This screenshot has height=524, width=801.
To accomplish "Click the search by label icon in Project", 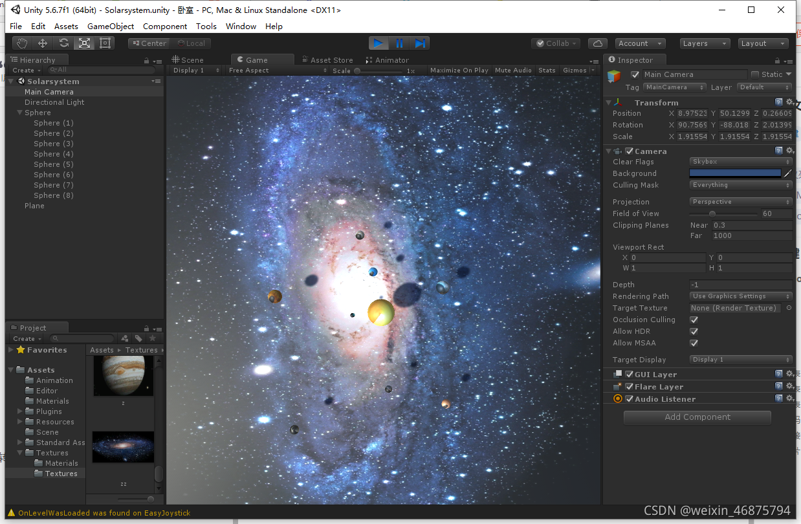I will (x=138, y=338).
